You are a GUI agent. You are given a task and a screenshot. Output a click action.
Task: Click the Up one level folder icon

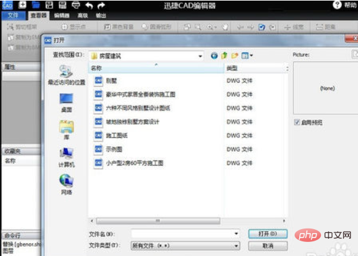224,56
